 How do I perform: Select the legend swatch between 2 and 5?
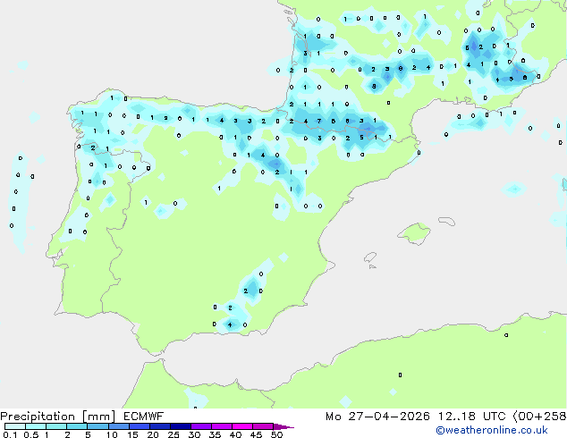pos(77,426)
